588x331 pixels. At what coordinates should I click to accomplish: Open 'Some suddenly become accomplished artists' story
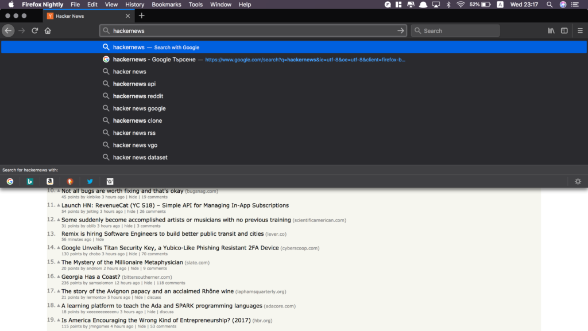pos(176,220)
